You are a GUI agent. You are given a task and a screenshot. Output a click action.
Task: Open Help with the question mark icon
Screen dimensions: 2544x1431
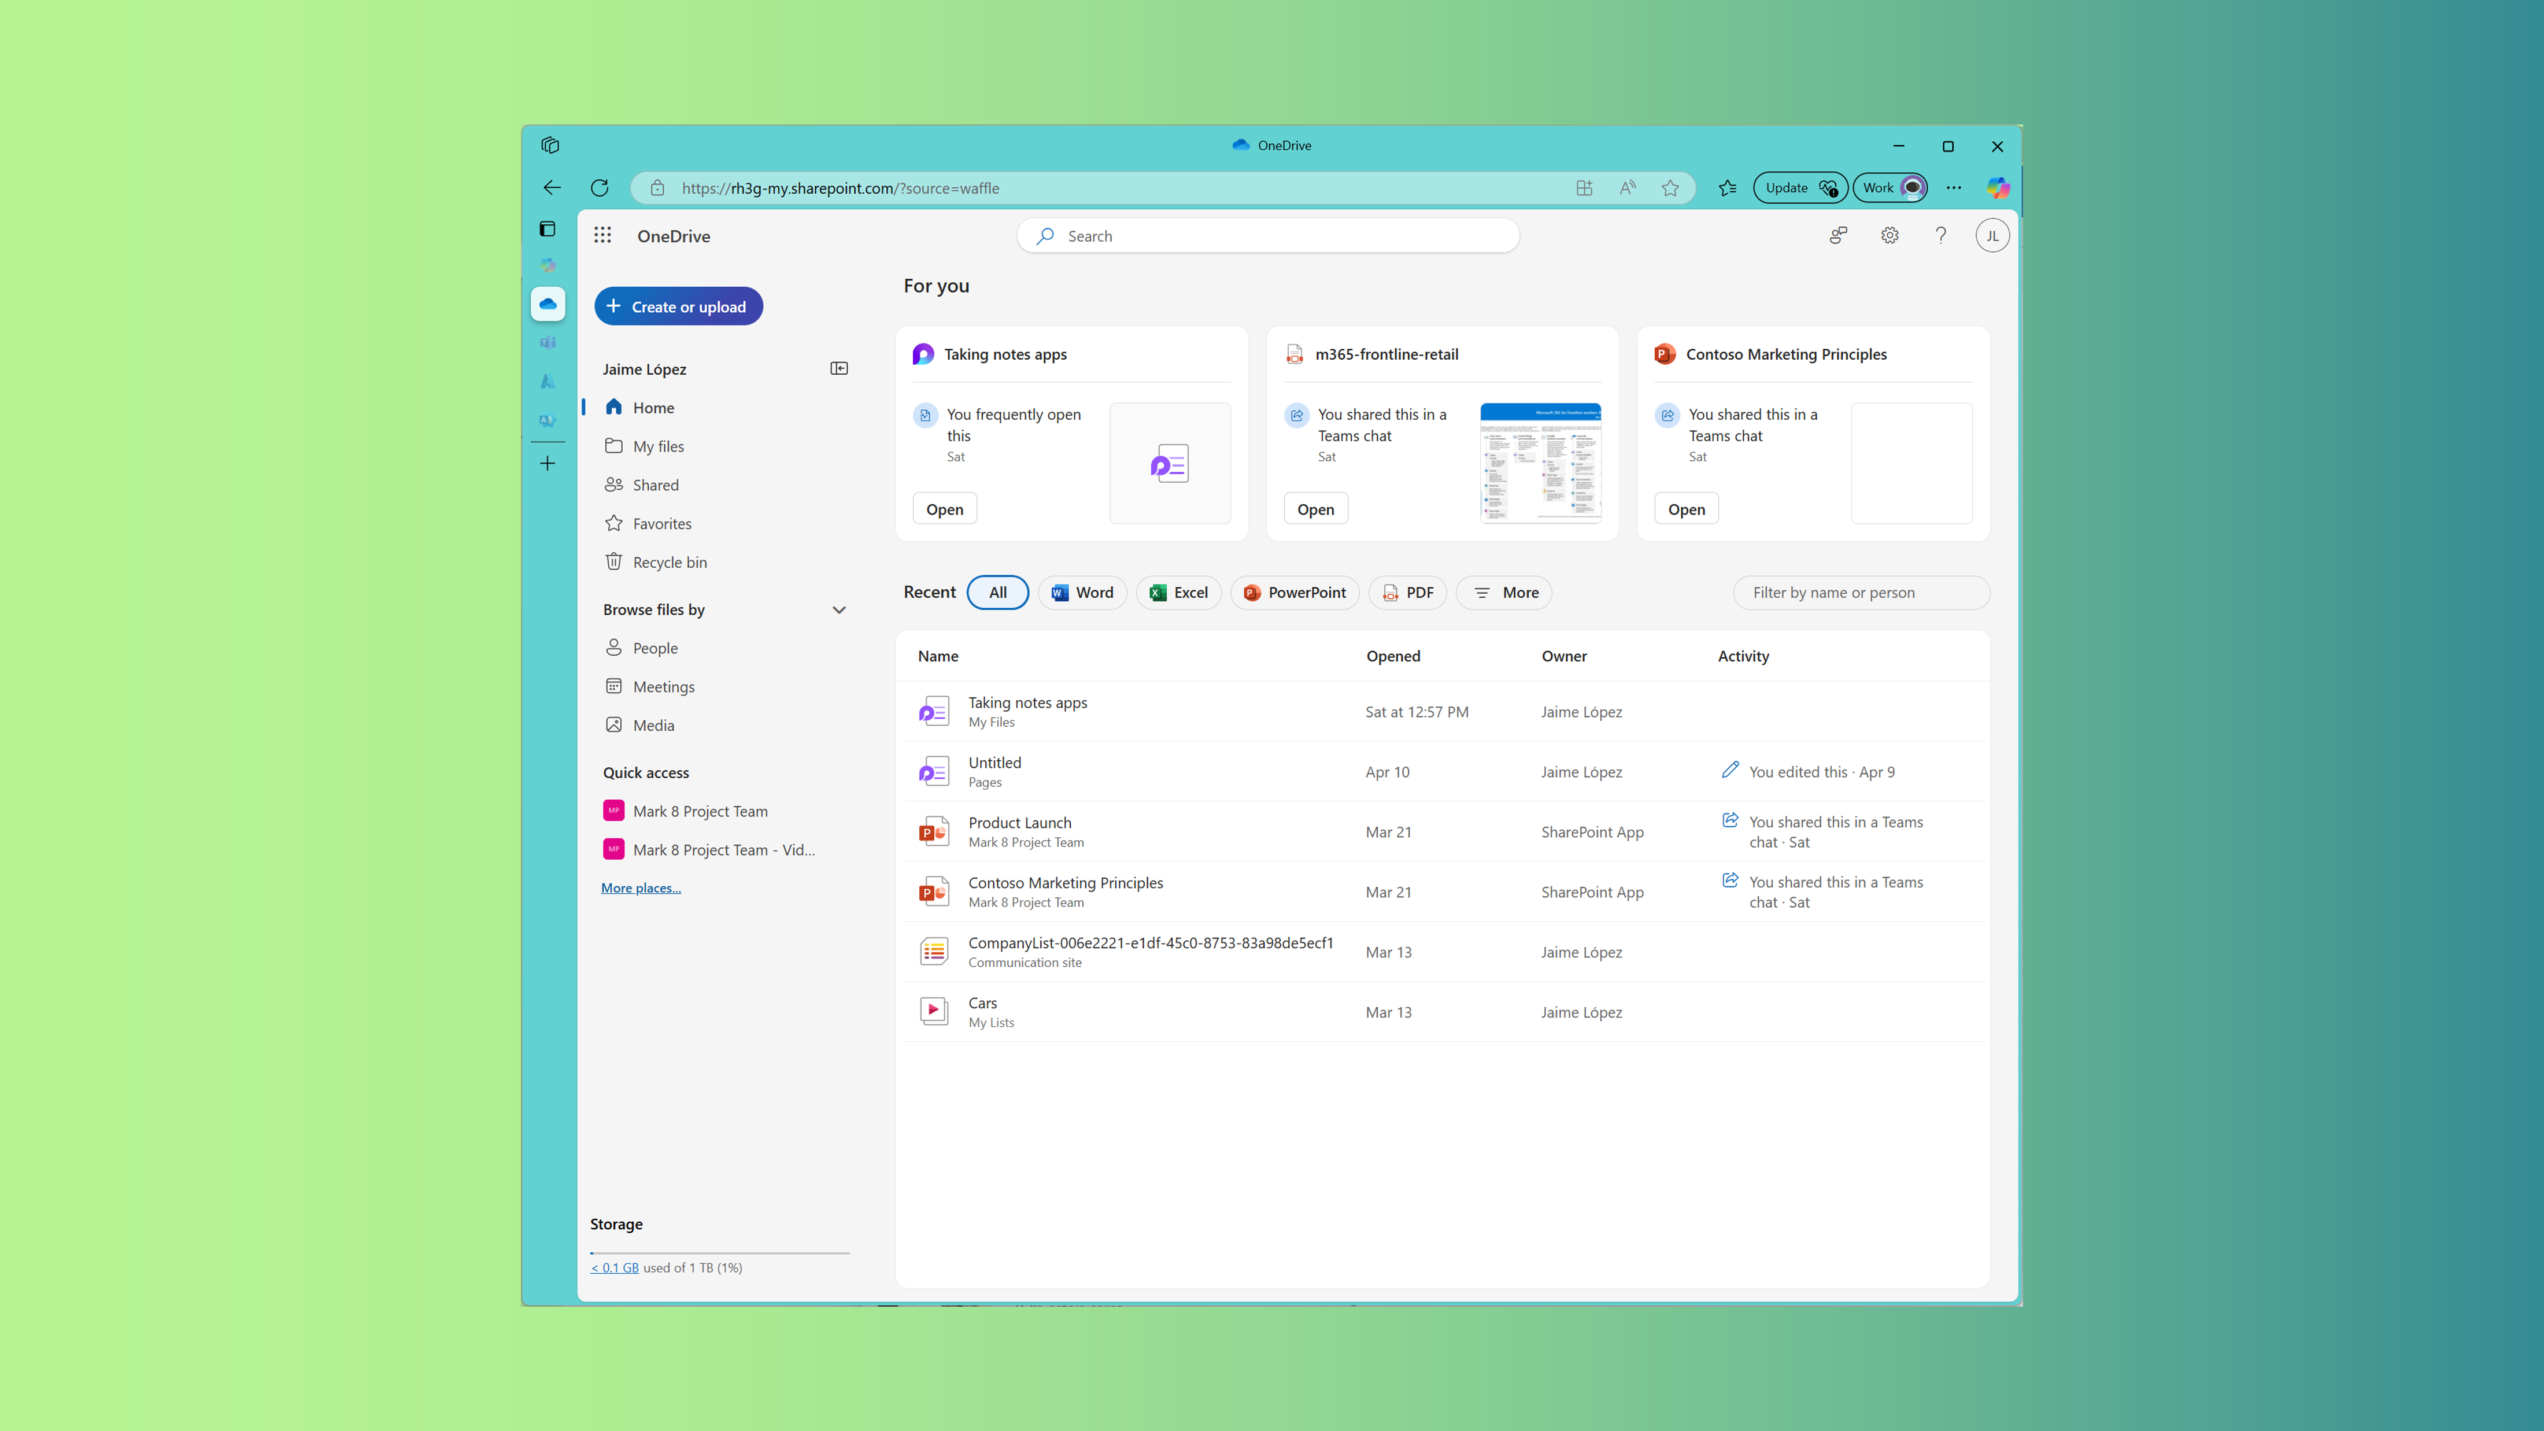pos(1940,236)
